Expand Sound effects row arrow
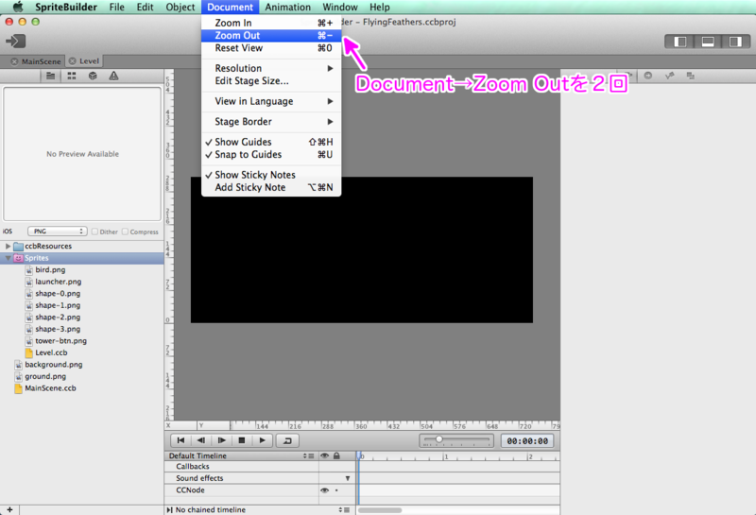 (347, 478)
